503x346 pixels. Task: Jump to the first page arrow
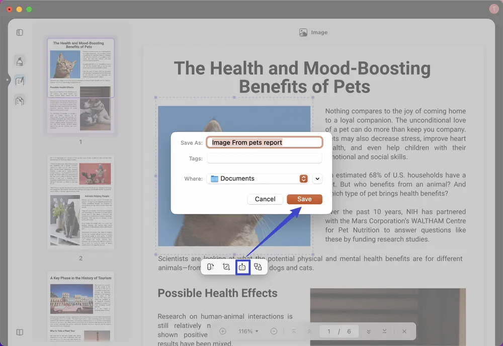[x=294, y=331]
